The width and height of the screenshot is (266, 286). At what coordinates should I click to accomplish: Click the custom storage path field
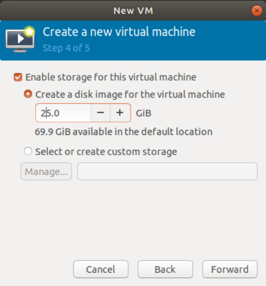(x=167, y=171)
